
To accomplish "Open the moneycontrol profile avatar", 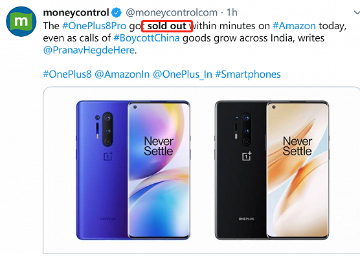I will (x=21, y=21).
